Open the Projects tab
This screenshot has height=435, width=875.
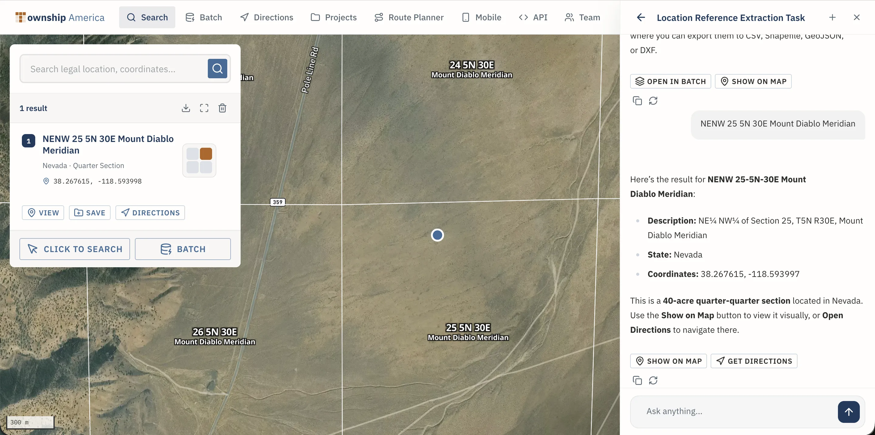(334, 18)
